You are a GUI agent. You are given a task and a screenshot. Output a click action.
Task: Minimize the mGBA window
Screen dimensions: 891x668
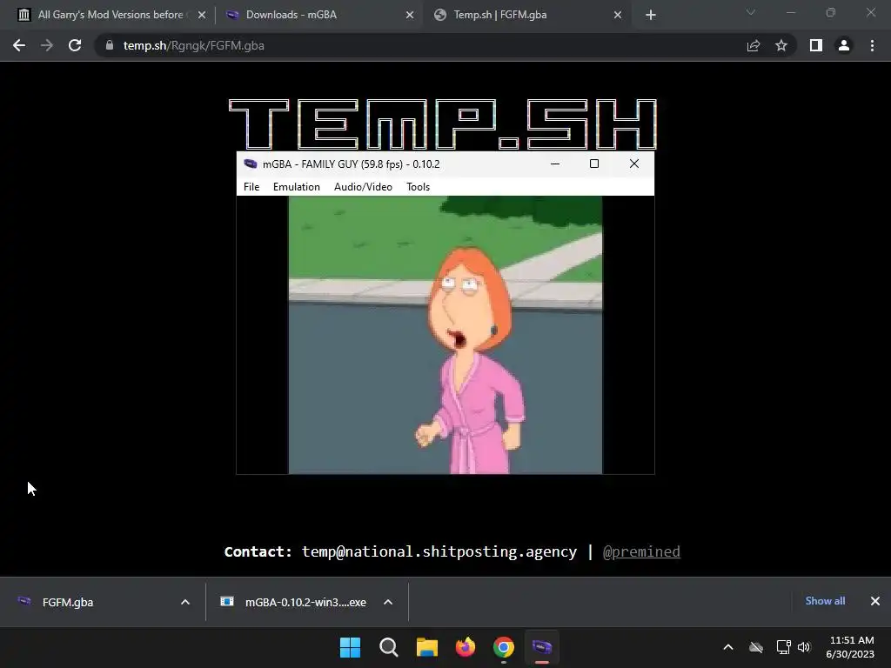(x=555, y=164)
